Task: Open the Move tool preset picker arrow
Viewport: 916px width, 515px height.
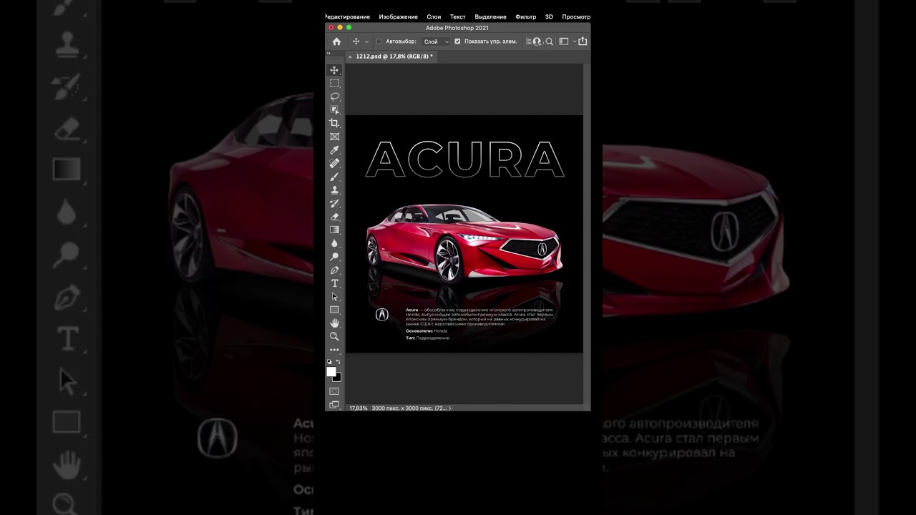Action: (x=366, y=41)
